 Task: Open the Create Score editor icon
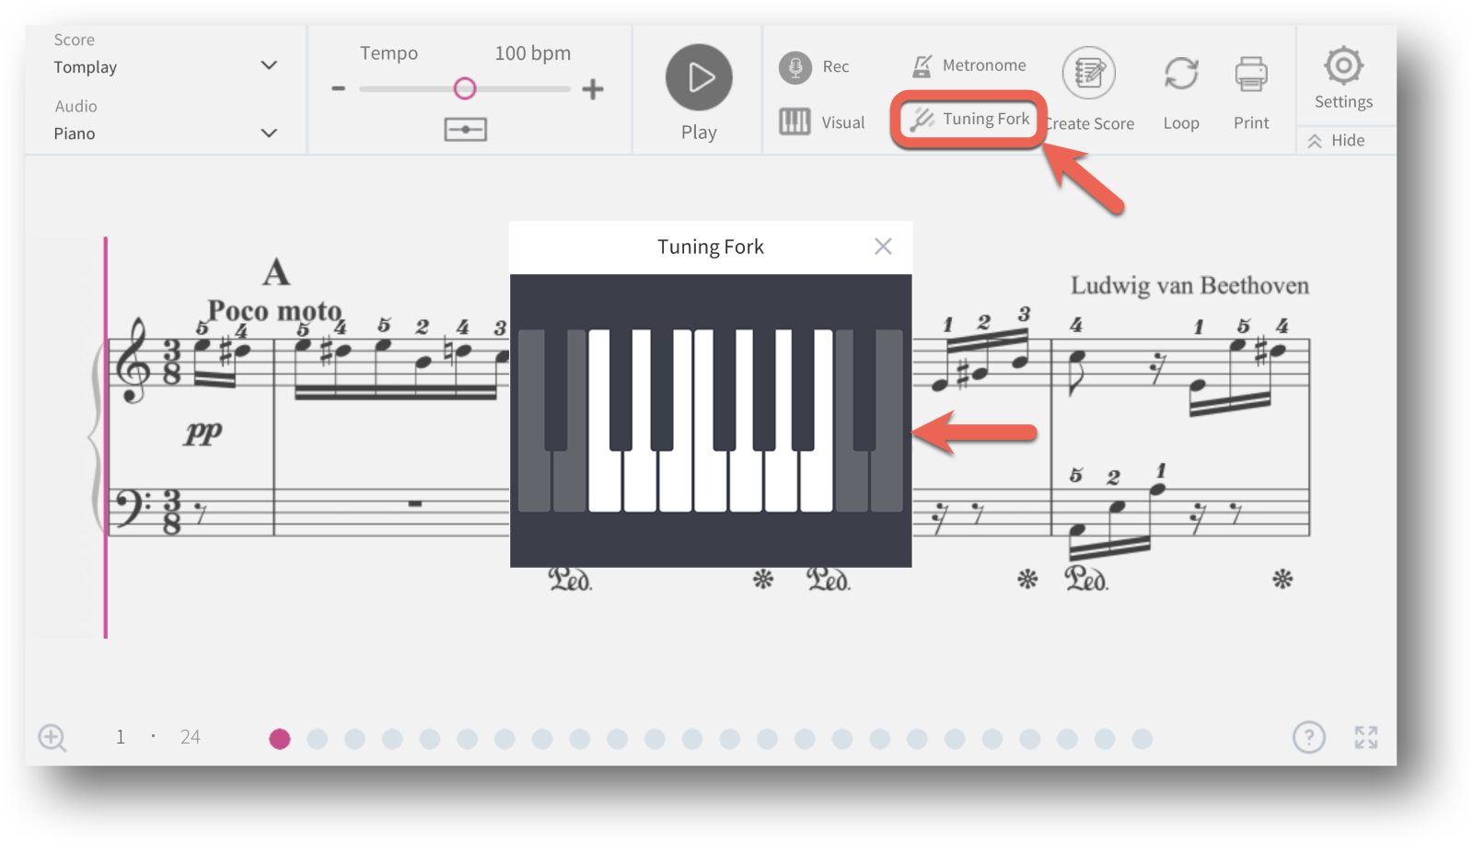point(1089,73)
